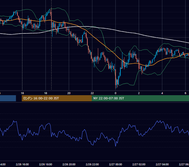Click the 18 label on the upper time axis
Viewport: 189px width, 167px height.
click(46, 93)
